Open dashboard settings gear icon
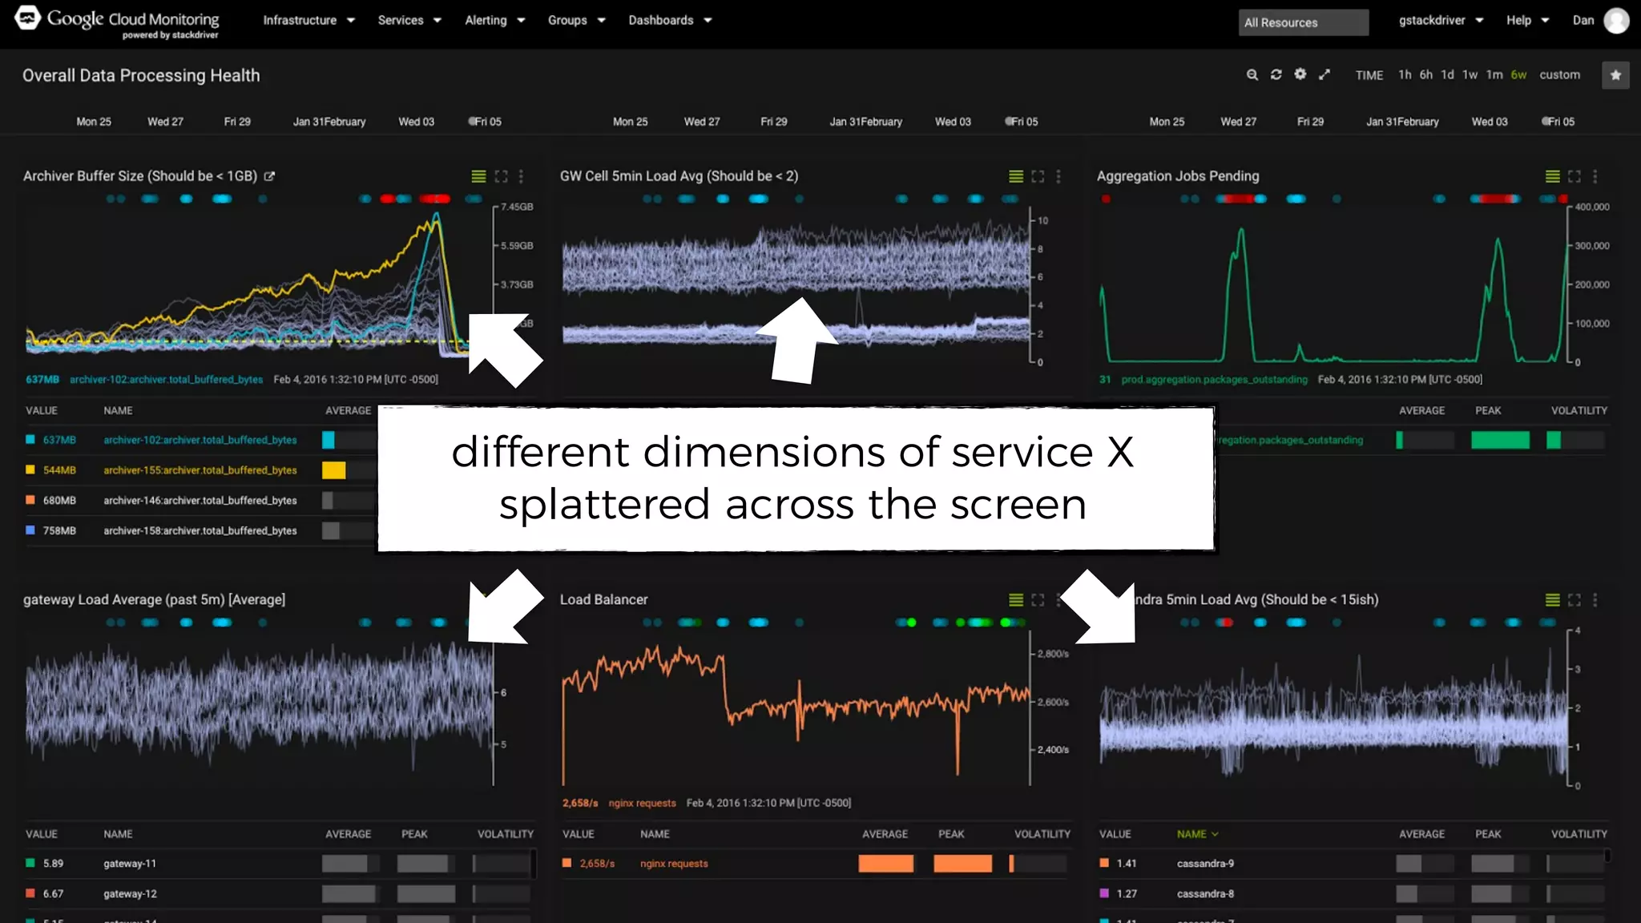The image size is (1641, 923). coord(1300,75)
